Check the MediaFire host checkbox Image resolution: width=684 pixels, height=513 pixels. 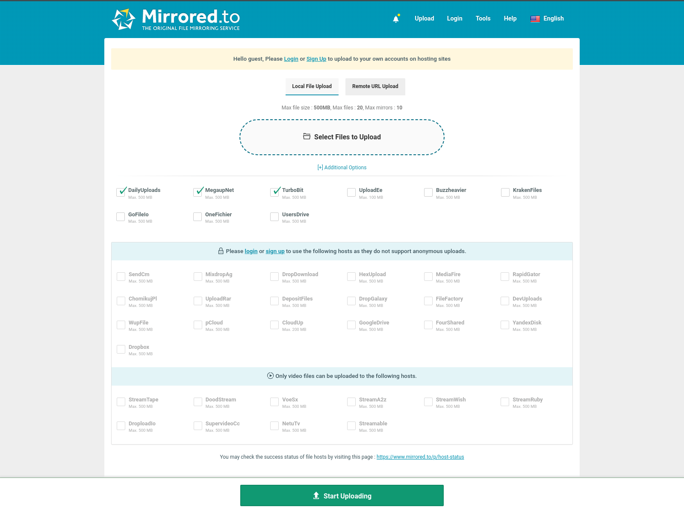[428, 277]
